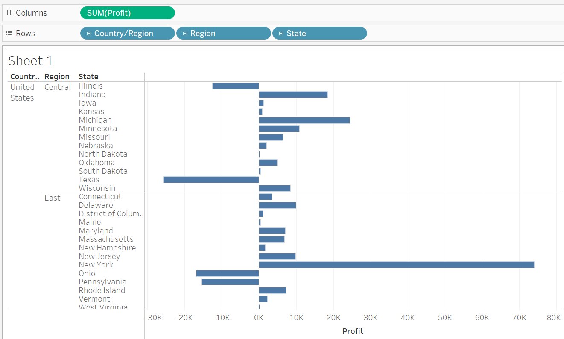Click the Region column header

[x=58, y=76]
